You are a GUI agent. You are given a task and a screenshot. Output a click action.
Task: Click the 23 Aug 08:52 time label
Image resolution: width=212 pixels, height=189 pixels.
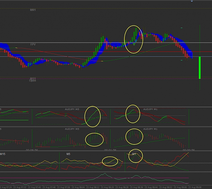(166, 187)
